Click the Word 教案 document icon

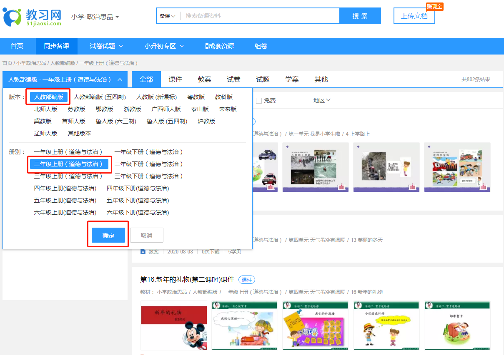pos(143,252)
